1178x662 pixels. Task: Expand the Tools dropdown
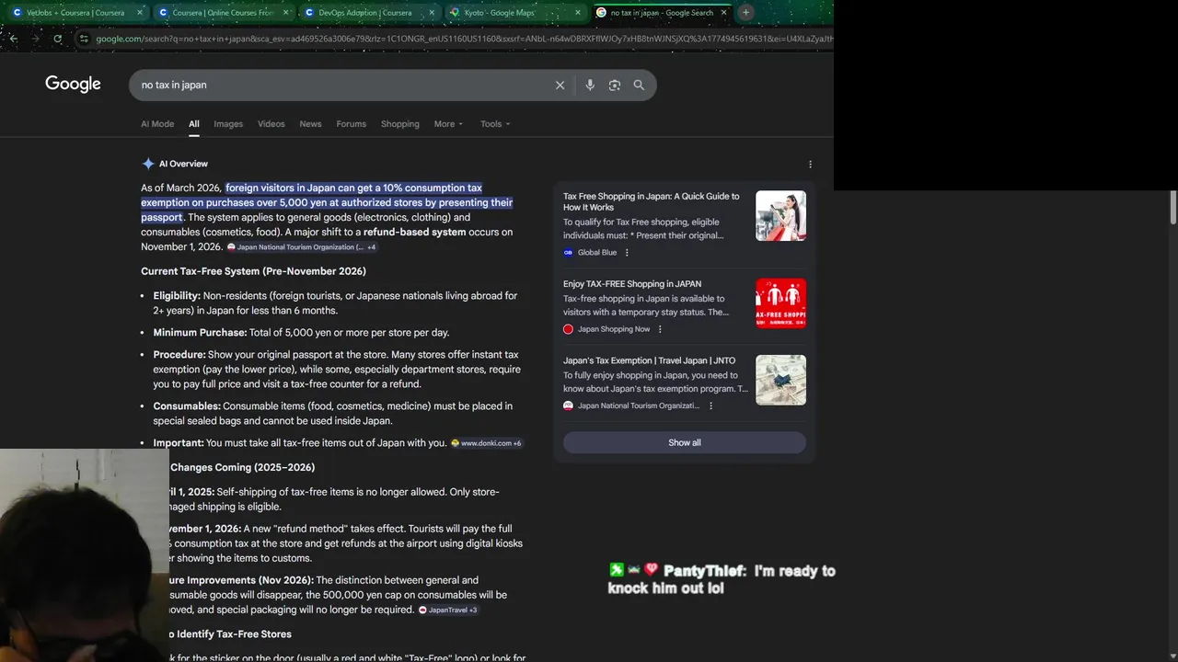(495, 124)
